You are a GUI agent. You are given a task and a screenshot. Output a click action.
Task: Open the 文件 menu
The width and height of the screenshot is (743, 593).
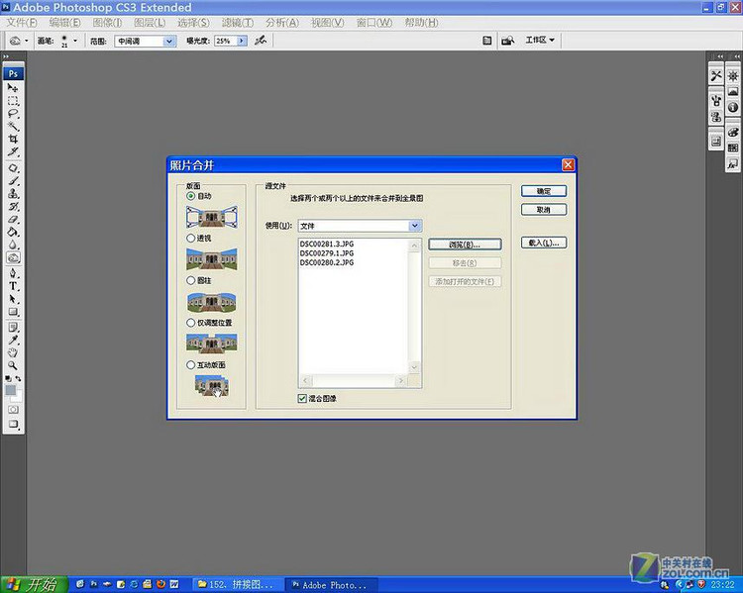coord(22,22)
